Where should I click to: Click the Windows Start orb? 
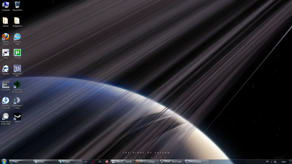pos(4,161)
